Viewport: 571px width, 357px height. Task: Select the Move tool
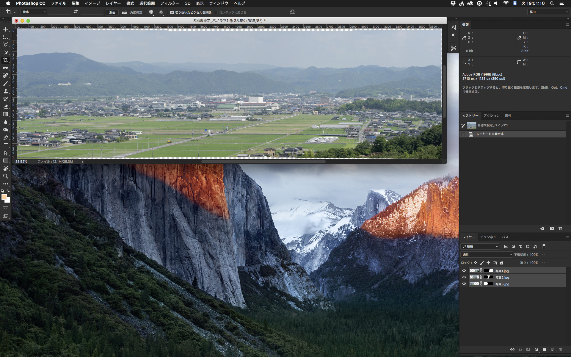[x=6, y=29]
